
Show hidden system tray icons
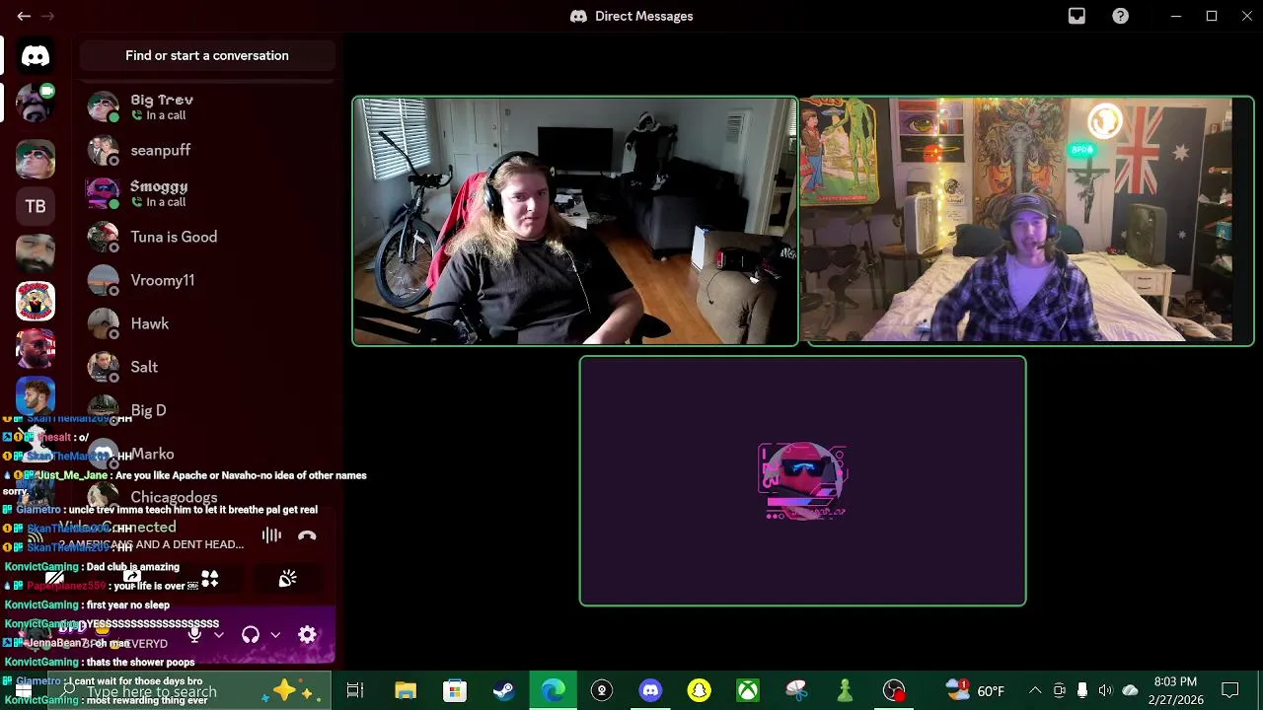click(x=1035, y=690)
